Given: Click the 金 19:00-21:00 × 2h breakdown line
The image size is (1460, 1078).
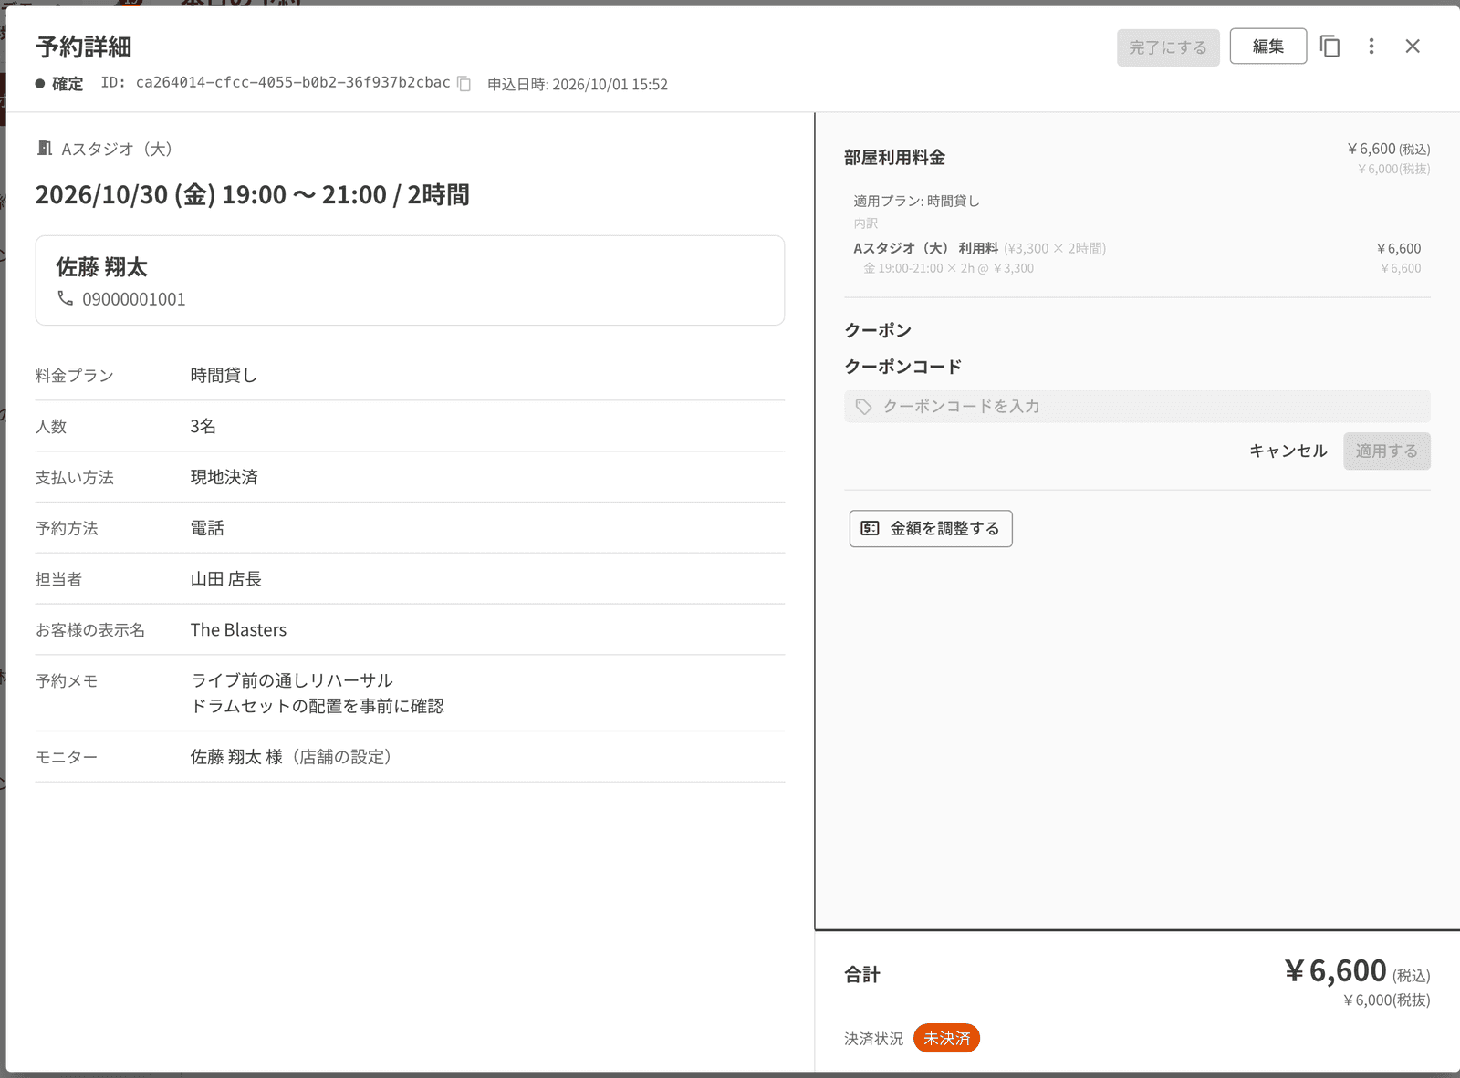Looking at the screenshot, I should tap(948, 268).
